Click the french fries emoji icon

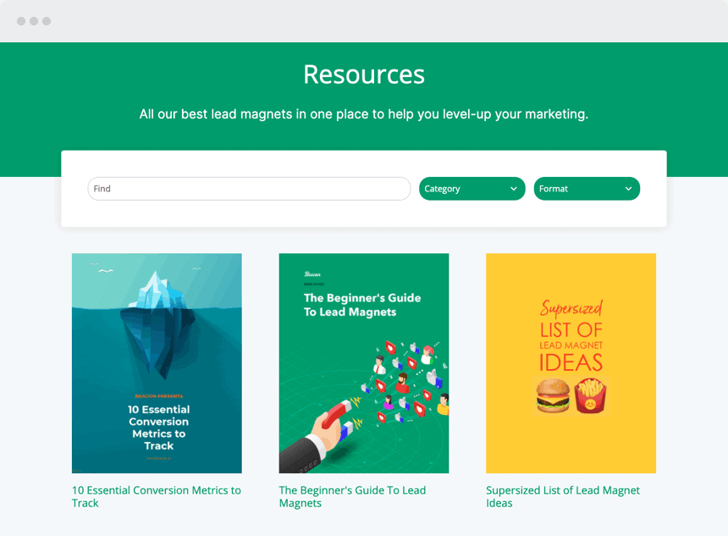[x=591, y=396]
